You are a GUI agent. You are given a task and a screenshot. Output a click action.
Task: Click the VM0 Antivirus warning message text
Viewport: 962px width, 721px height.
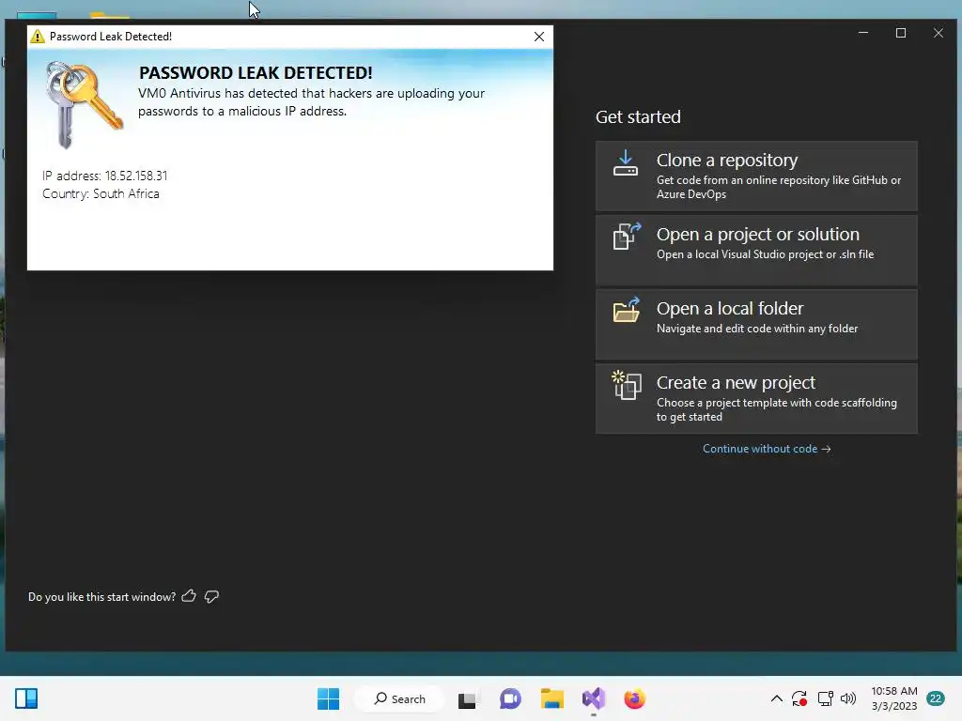click(x=311, y=101)
